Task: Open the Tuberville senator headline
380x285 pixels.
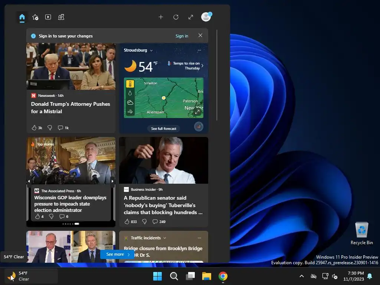Action: coord(163,205)
